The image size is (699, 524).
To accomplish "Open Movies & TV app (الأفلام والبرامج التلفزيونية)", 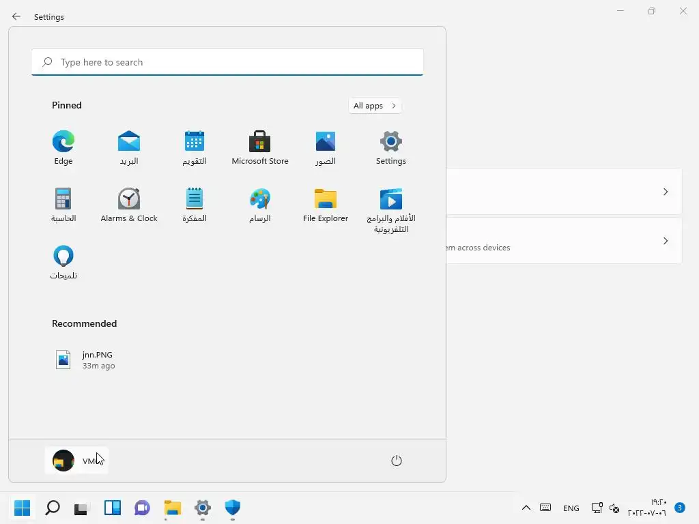I will (x=391, y=210).
